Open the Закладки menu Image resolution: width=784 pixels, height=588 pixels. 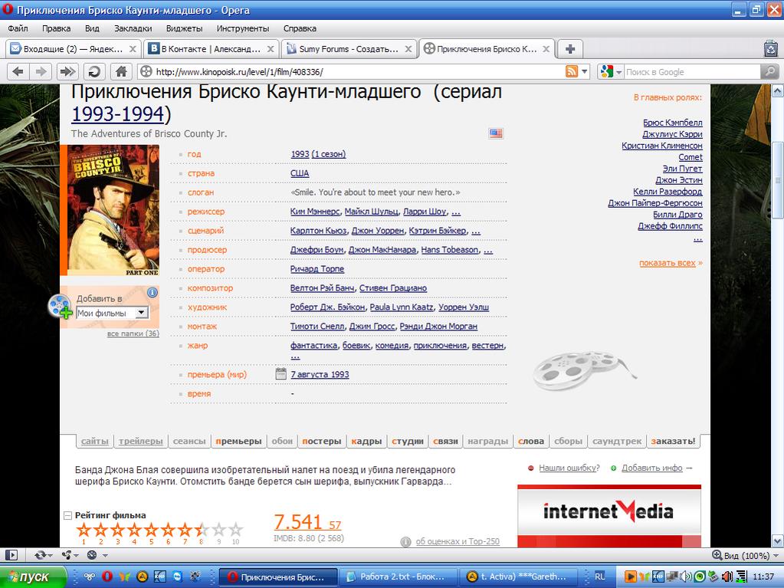tap(133, 28)
